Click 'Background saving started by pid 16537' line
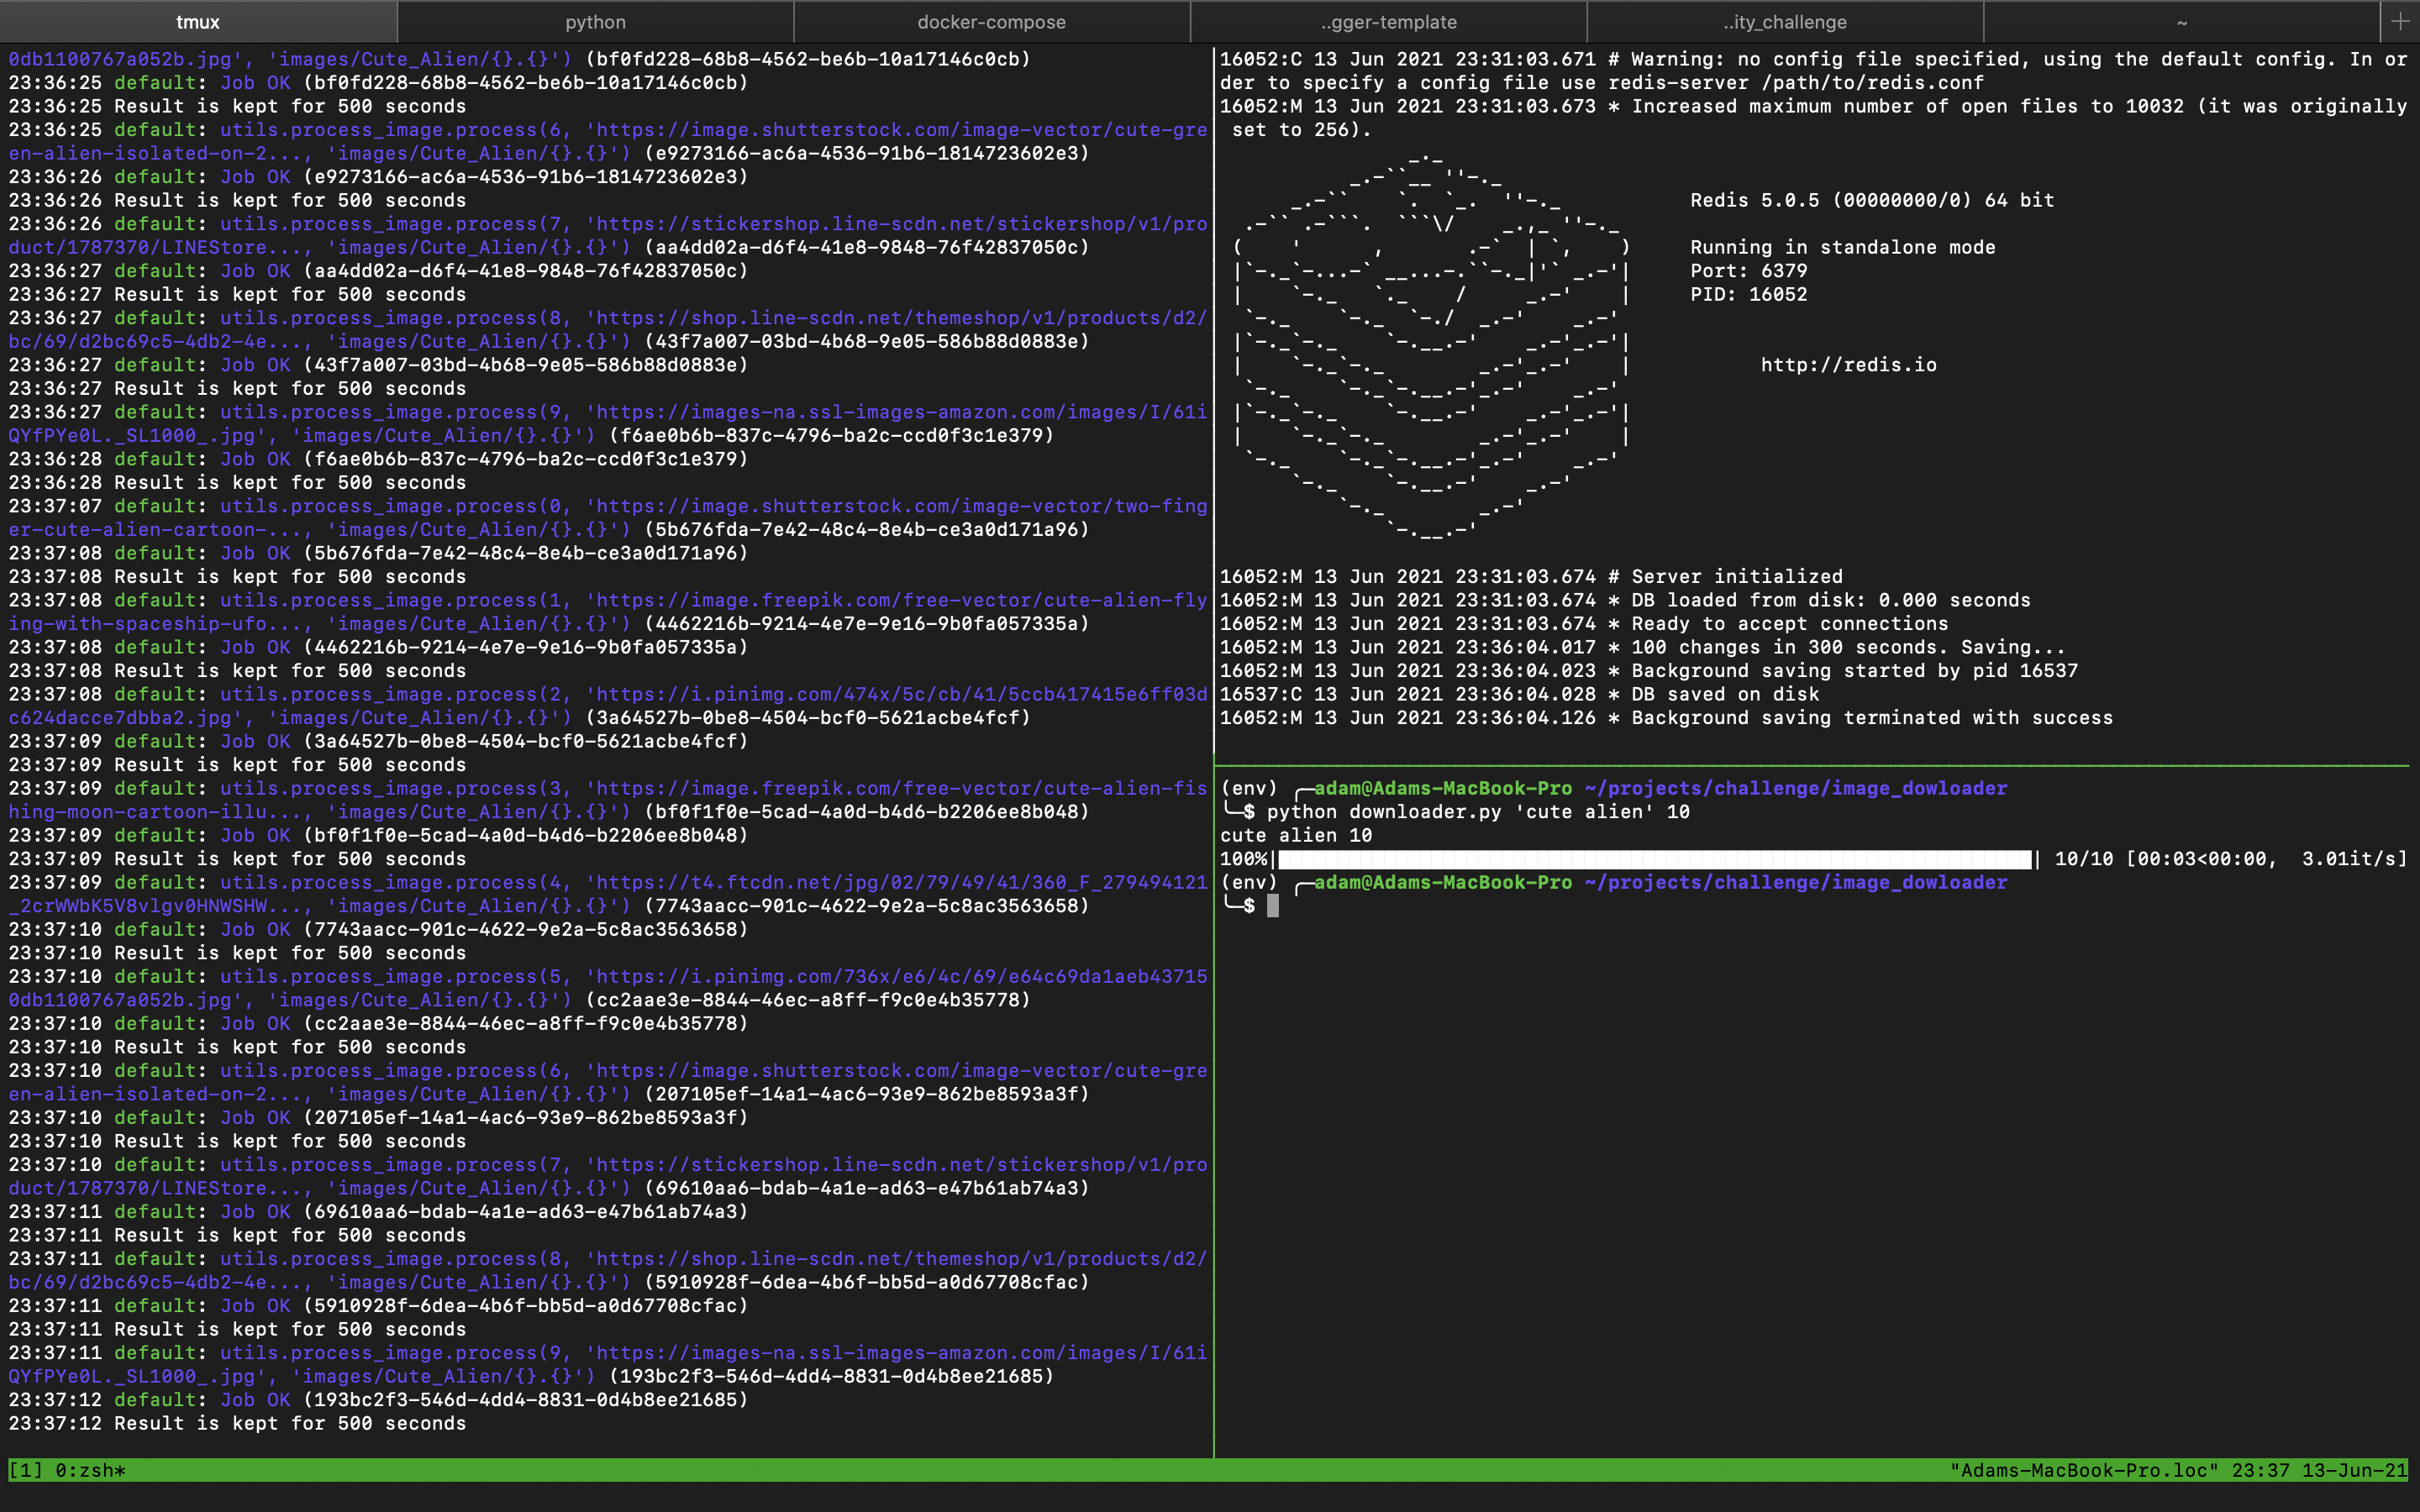 (1649, 671)
